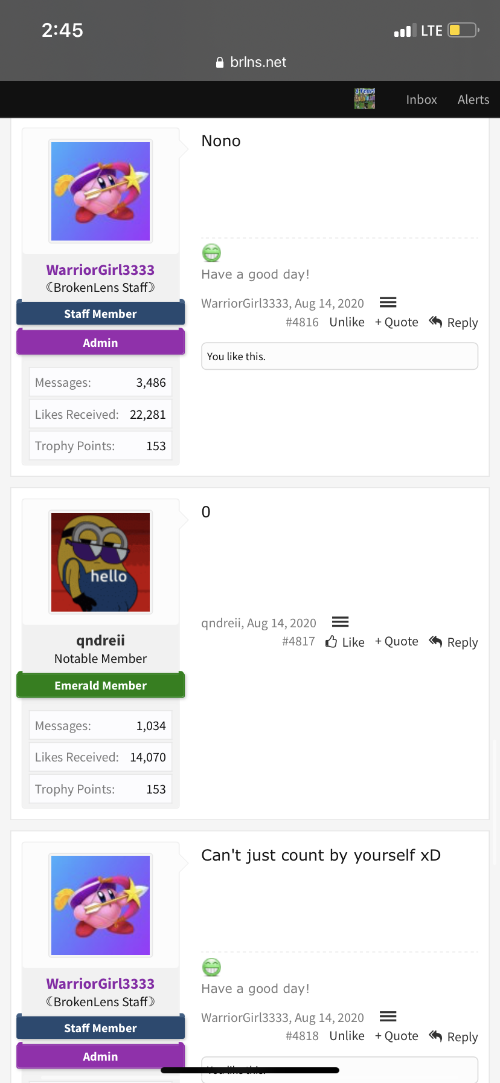Open the hamburger menu on post #4816
The width and height of the screenshot is (500, 1083).
tap(388, 302)
